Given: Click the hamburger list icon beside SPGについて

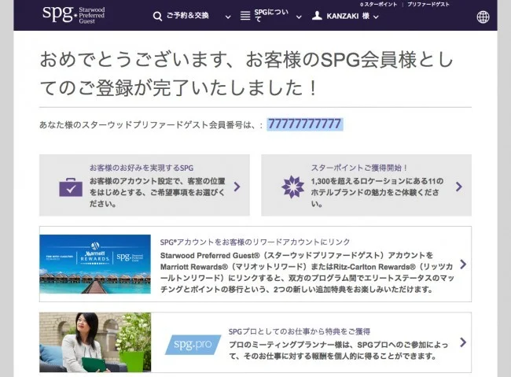Looking at the screenshot, I should point(244,17).
